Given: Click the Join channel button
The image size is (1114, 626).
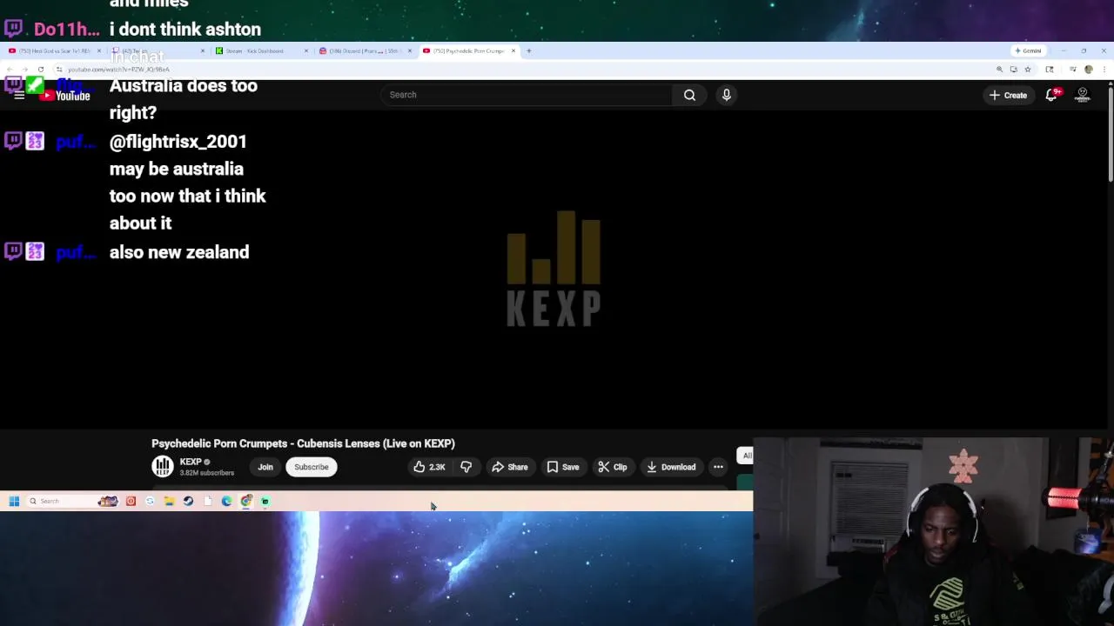Looking at the screenshot, I should [265, 467].
